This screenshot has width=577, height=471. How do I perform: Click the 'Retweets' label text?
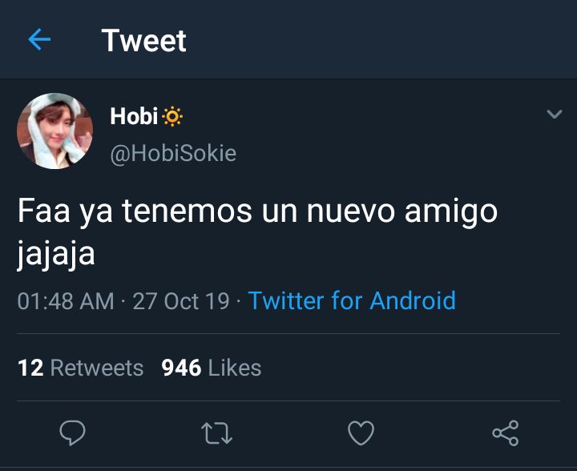point(97,368)
